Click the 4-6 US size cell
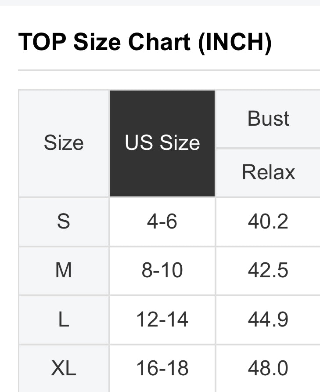Viewport: 320px width, 392px height. [x=162, y=221]
